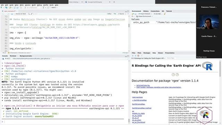Switch to the Viewer tab

pyautogui.click(x=160, y=53)
